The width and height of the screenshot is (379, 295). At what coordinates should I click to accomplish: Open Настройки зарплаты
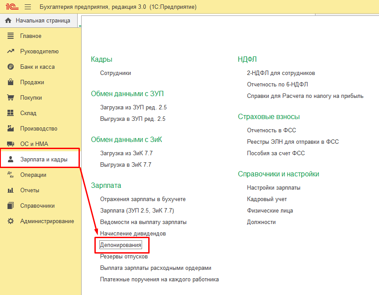point(274,188)
